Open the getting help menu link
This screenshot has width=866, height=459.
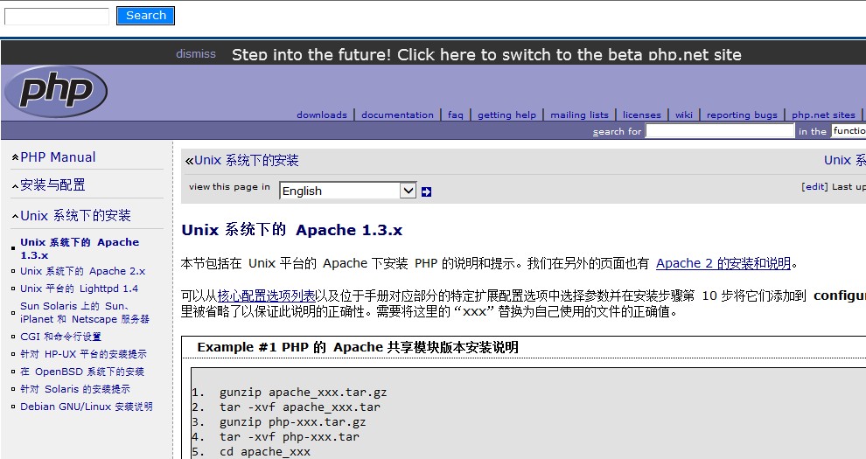(507, 115)
